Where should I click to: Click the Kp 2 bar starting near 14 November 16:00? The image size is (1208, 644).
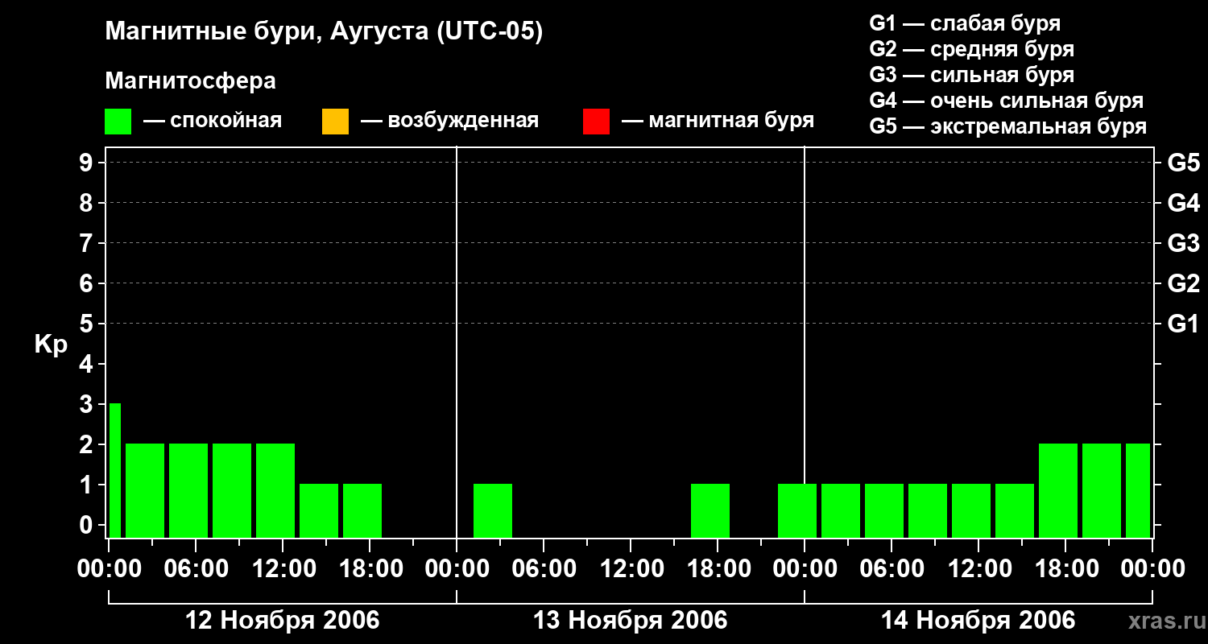coord(1058,490)
